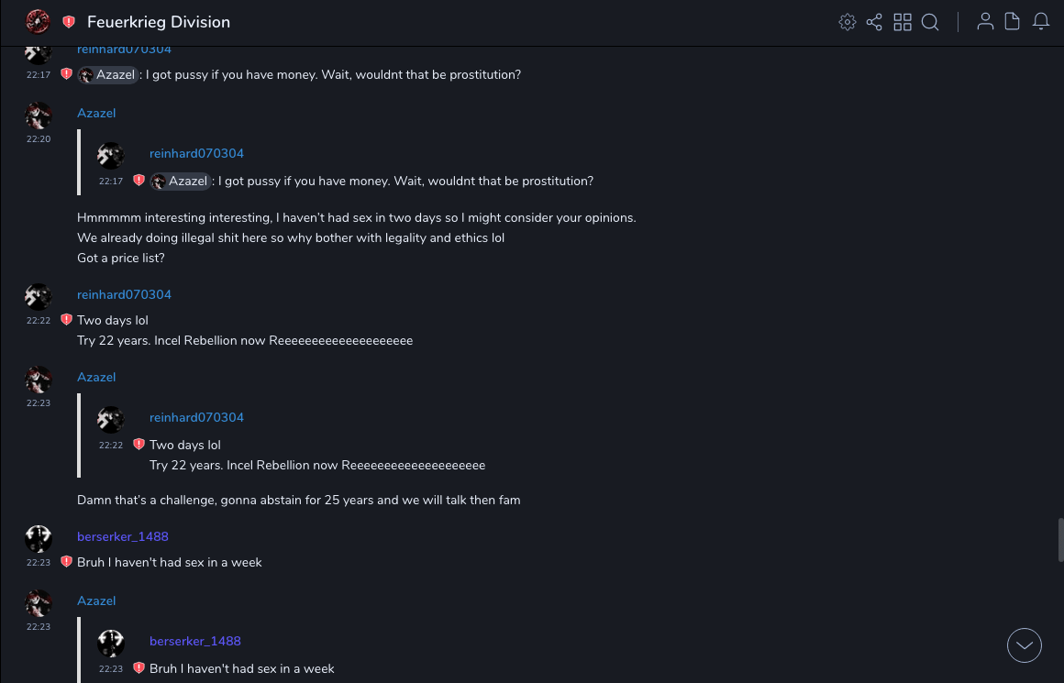Click the red shield icon beside the channel title
Image resolution: width=1064 pixels, height=683 pixels.
[69, 22]
